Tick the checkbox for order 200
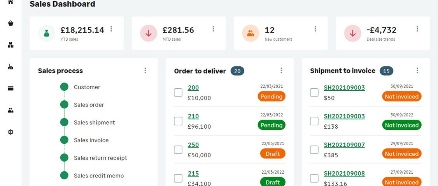Screen dimensions: 438x186 (x=178, y=93)
